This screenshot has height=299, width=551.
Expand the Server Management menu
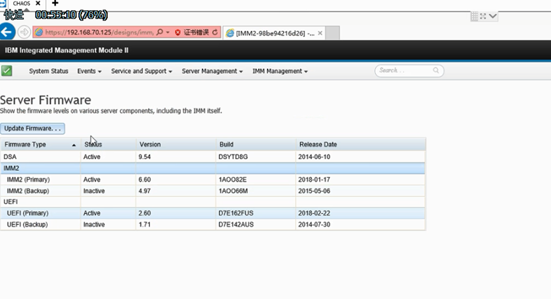pos(212,71)
